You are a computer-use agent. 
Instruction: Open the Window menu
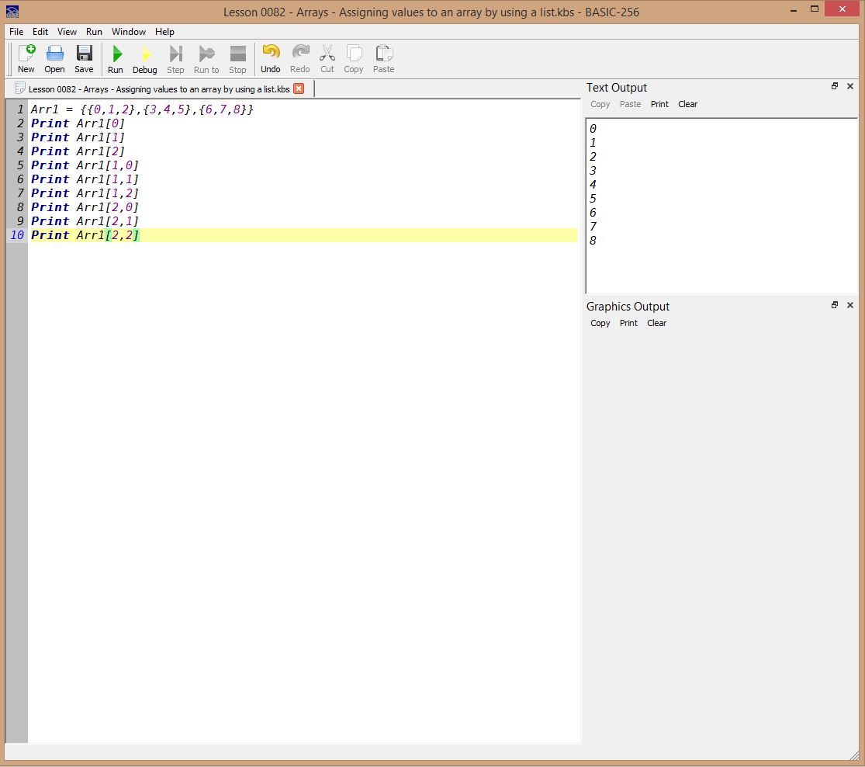[x=129, y=32]
